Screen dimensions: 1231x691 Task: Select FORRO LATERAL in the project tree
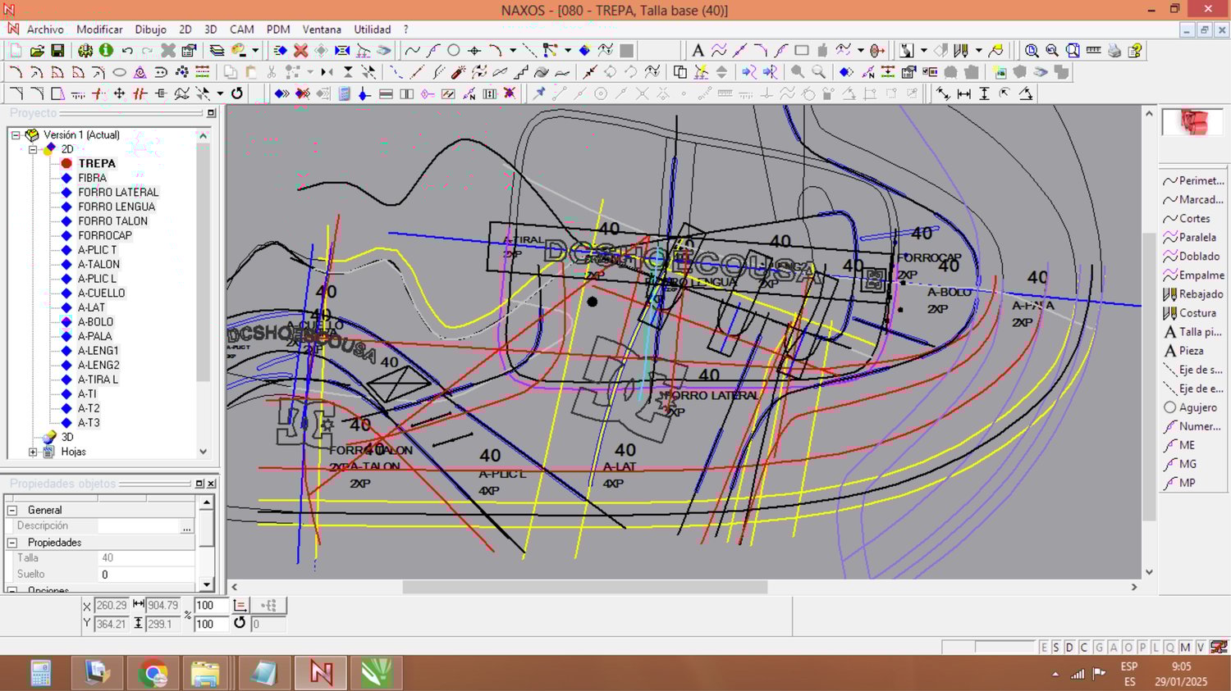118,192
